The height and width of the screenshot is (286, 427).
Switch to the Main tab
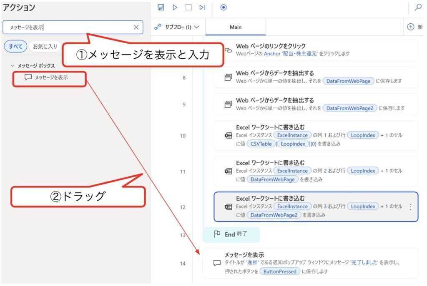pyautogui.click(x=236, y=27)
